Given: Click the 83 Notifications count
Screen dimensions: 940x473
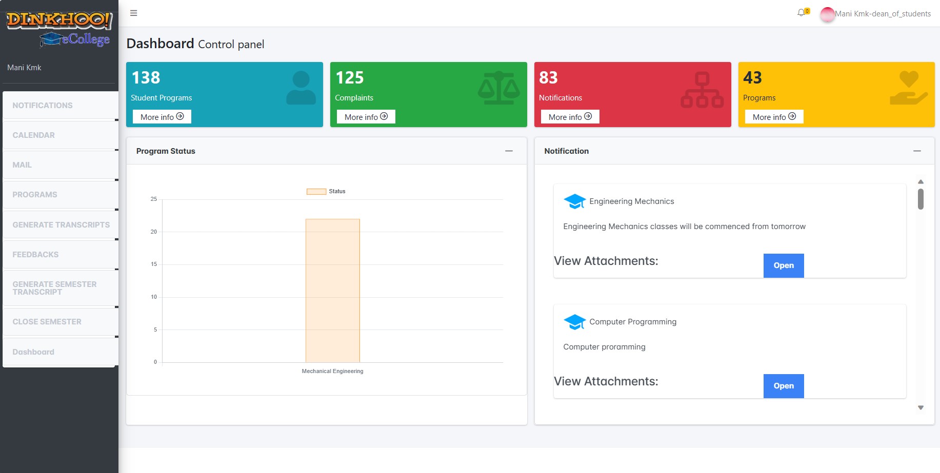Looking at the screenshot, I should click(548, 78).
